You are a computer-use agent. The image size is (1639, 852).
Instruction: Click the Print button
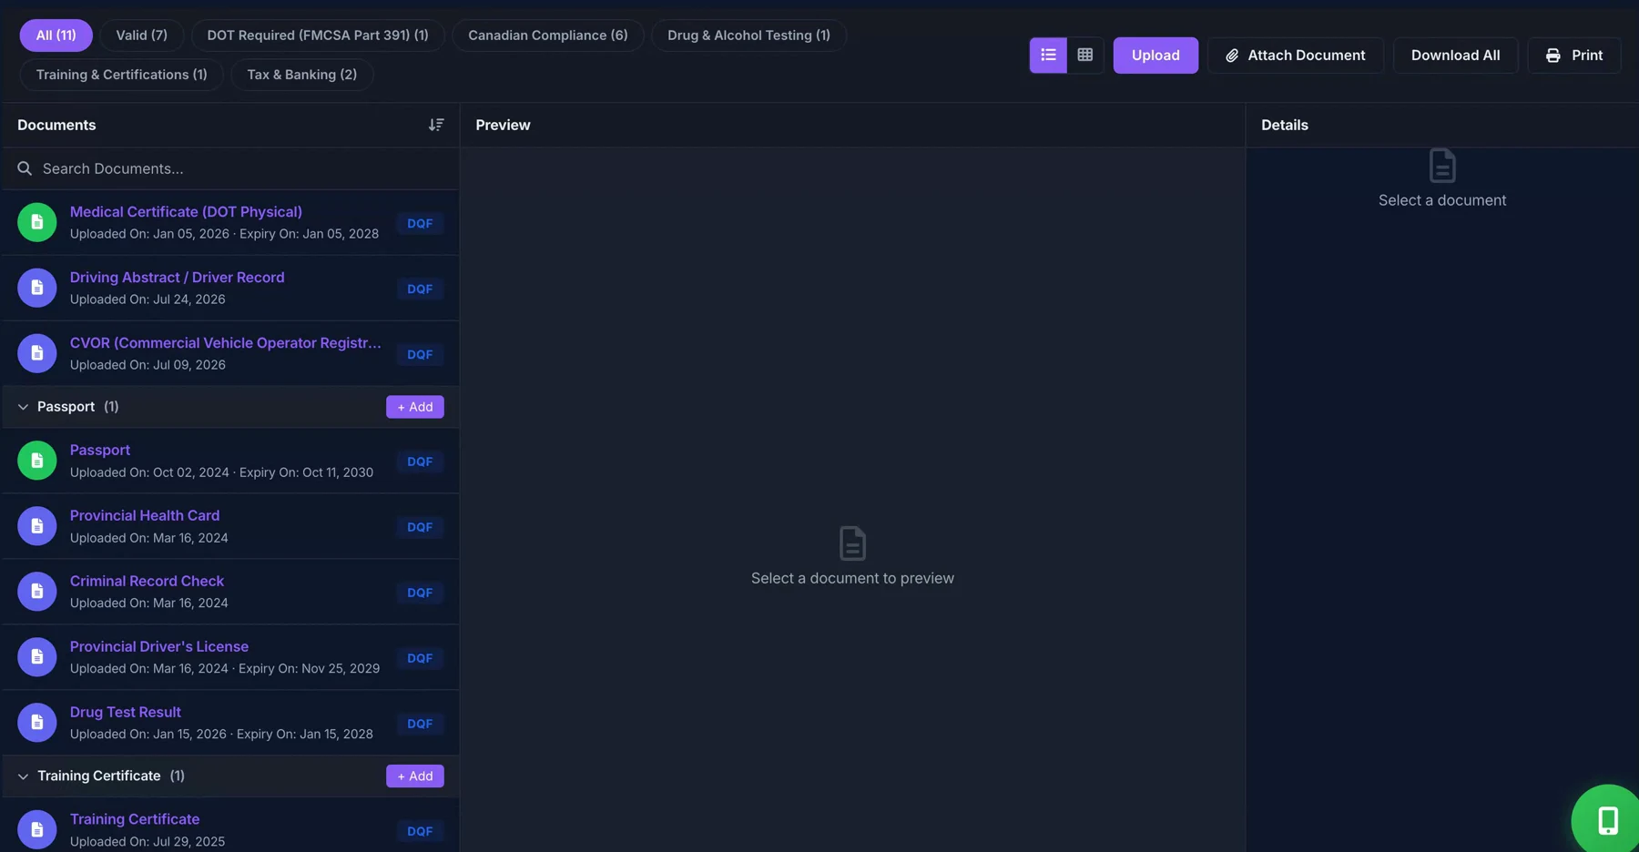1573,56
